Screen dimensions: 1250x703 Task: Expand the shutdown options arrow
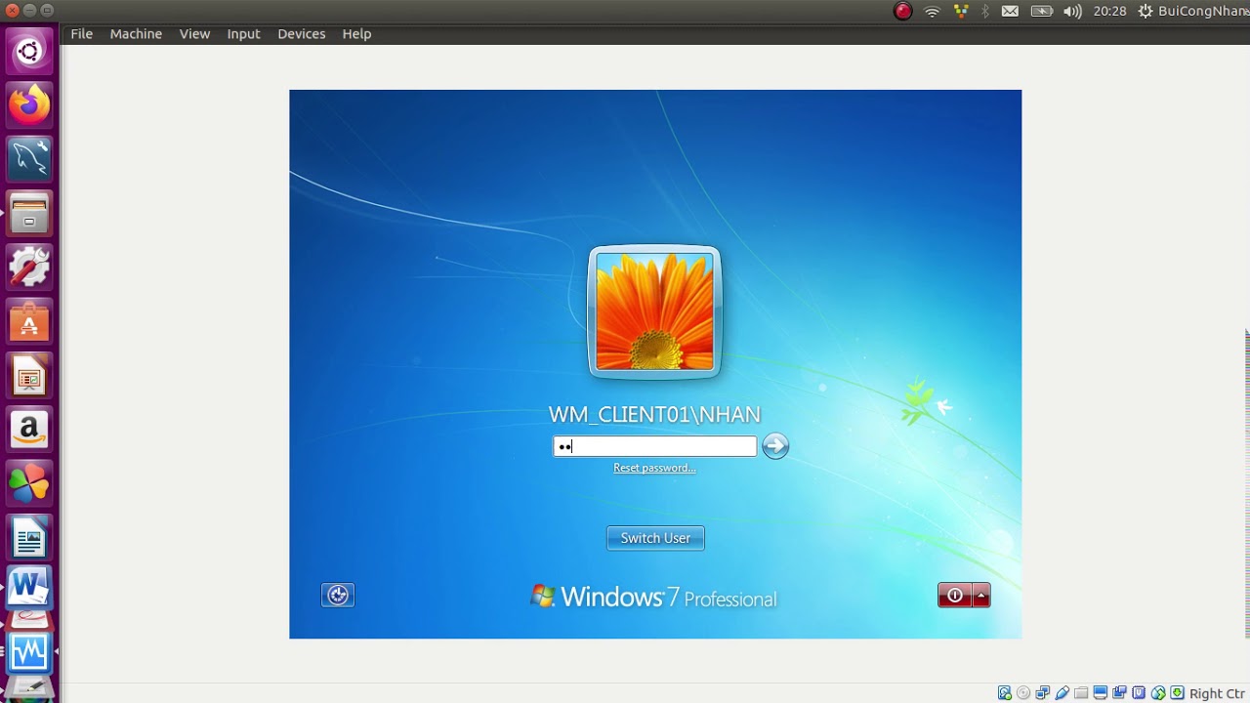(981, 595)
